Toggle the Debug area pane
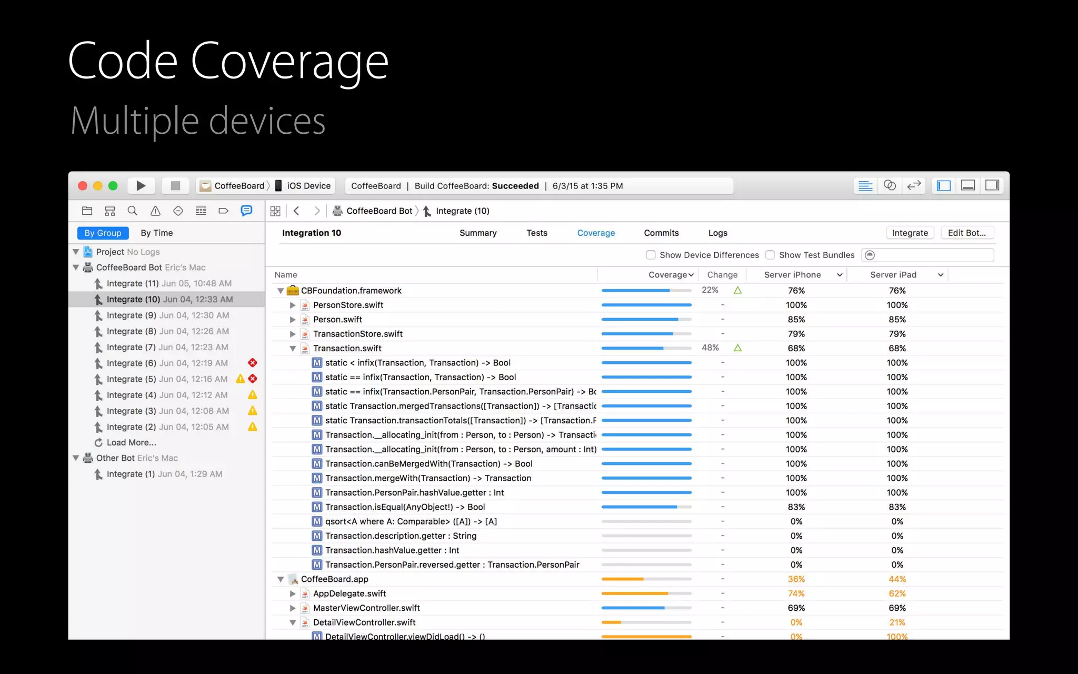This screenshot has width=1078, height=674. (x=968, y=185)
